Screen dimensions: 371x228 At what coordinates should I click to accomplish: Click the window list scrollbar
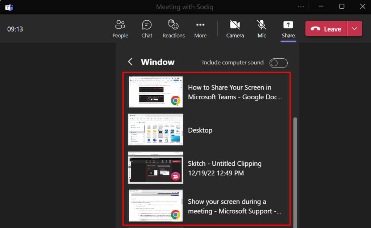point(295,173)
